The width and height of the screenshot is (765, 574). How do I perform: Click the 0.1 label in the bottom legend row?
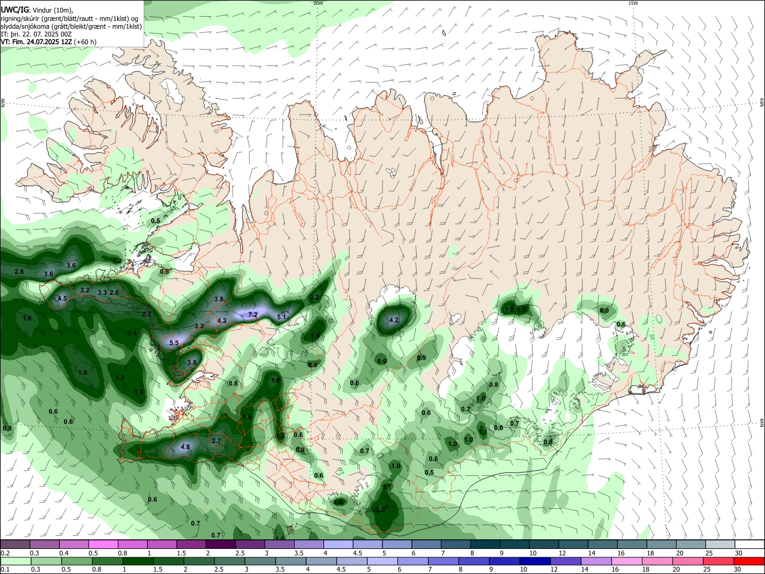tap(5, 569)
